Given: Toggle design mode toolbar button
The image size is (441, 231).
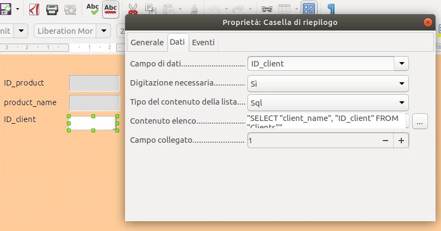Looking at the screenshot, I should pos(309,9).
